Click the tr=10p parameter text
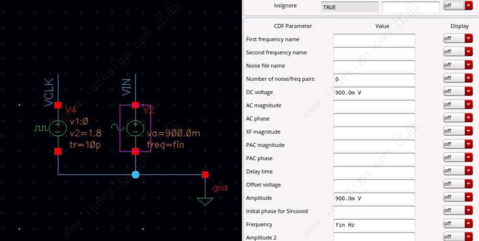The image size is (479, 241). pos(85,145)
